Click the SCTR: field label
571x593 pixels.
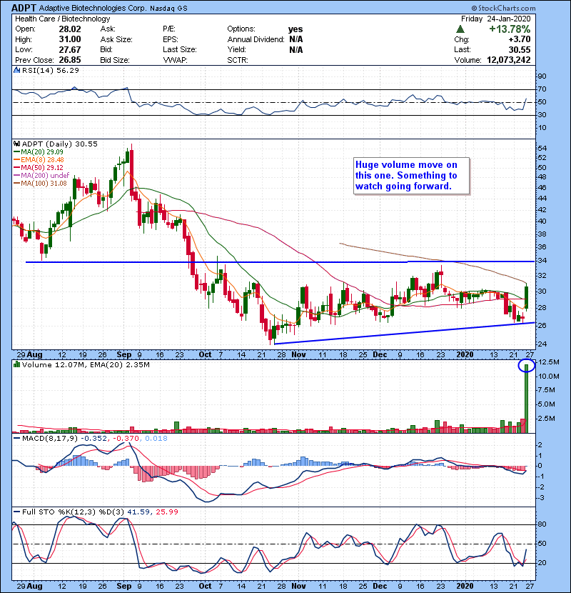coord(238,60)
